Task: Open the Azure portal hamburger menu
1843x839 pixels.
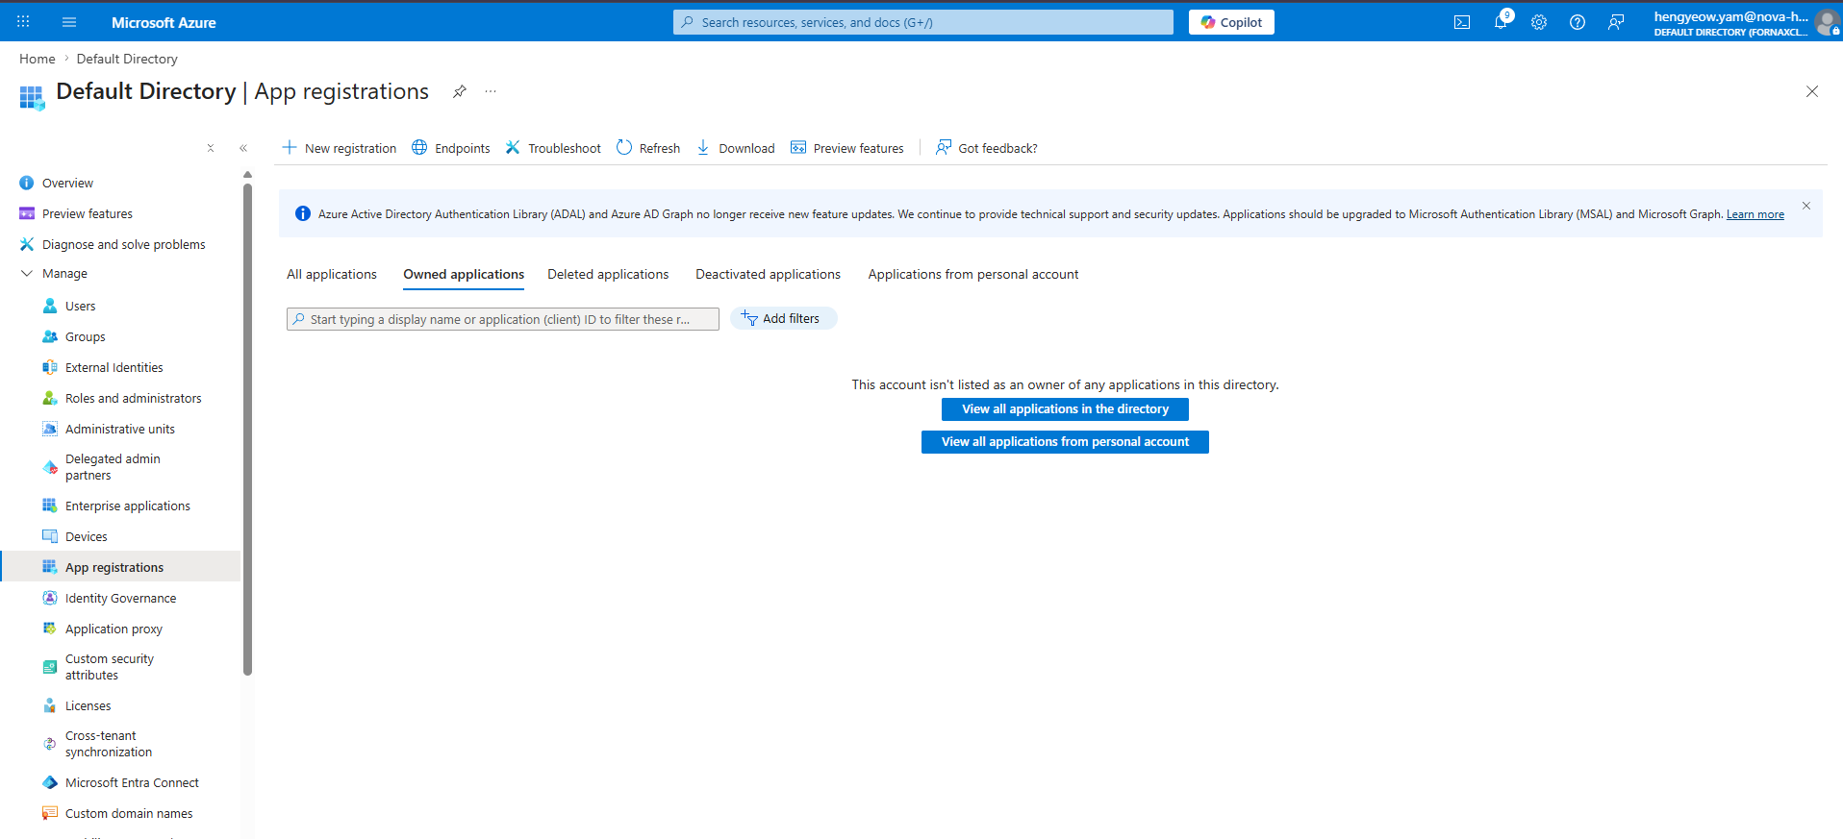Action: pyautogui.click(x=69, y=22)
